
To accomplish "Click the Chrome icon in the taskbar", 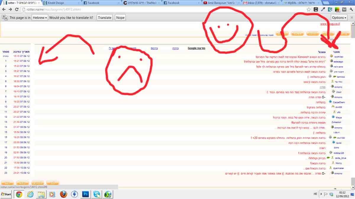I will (x=19, y=194).
